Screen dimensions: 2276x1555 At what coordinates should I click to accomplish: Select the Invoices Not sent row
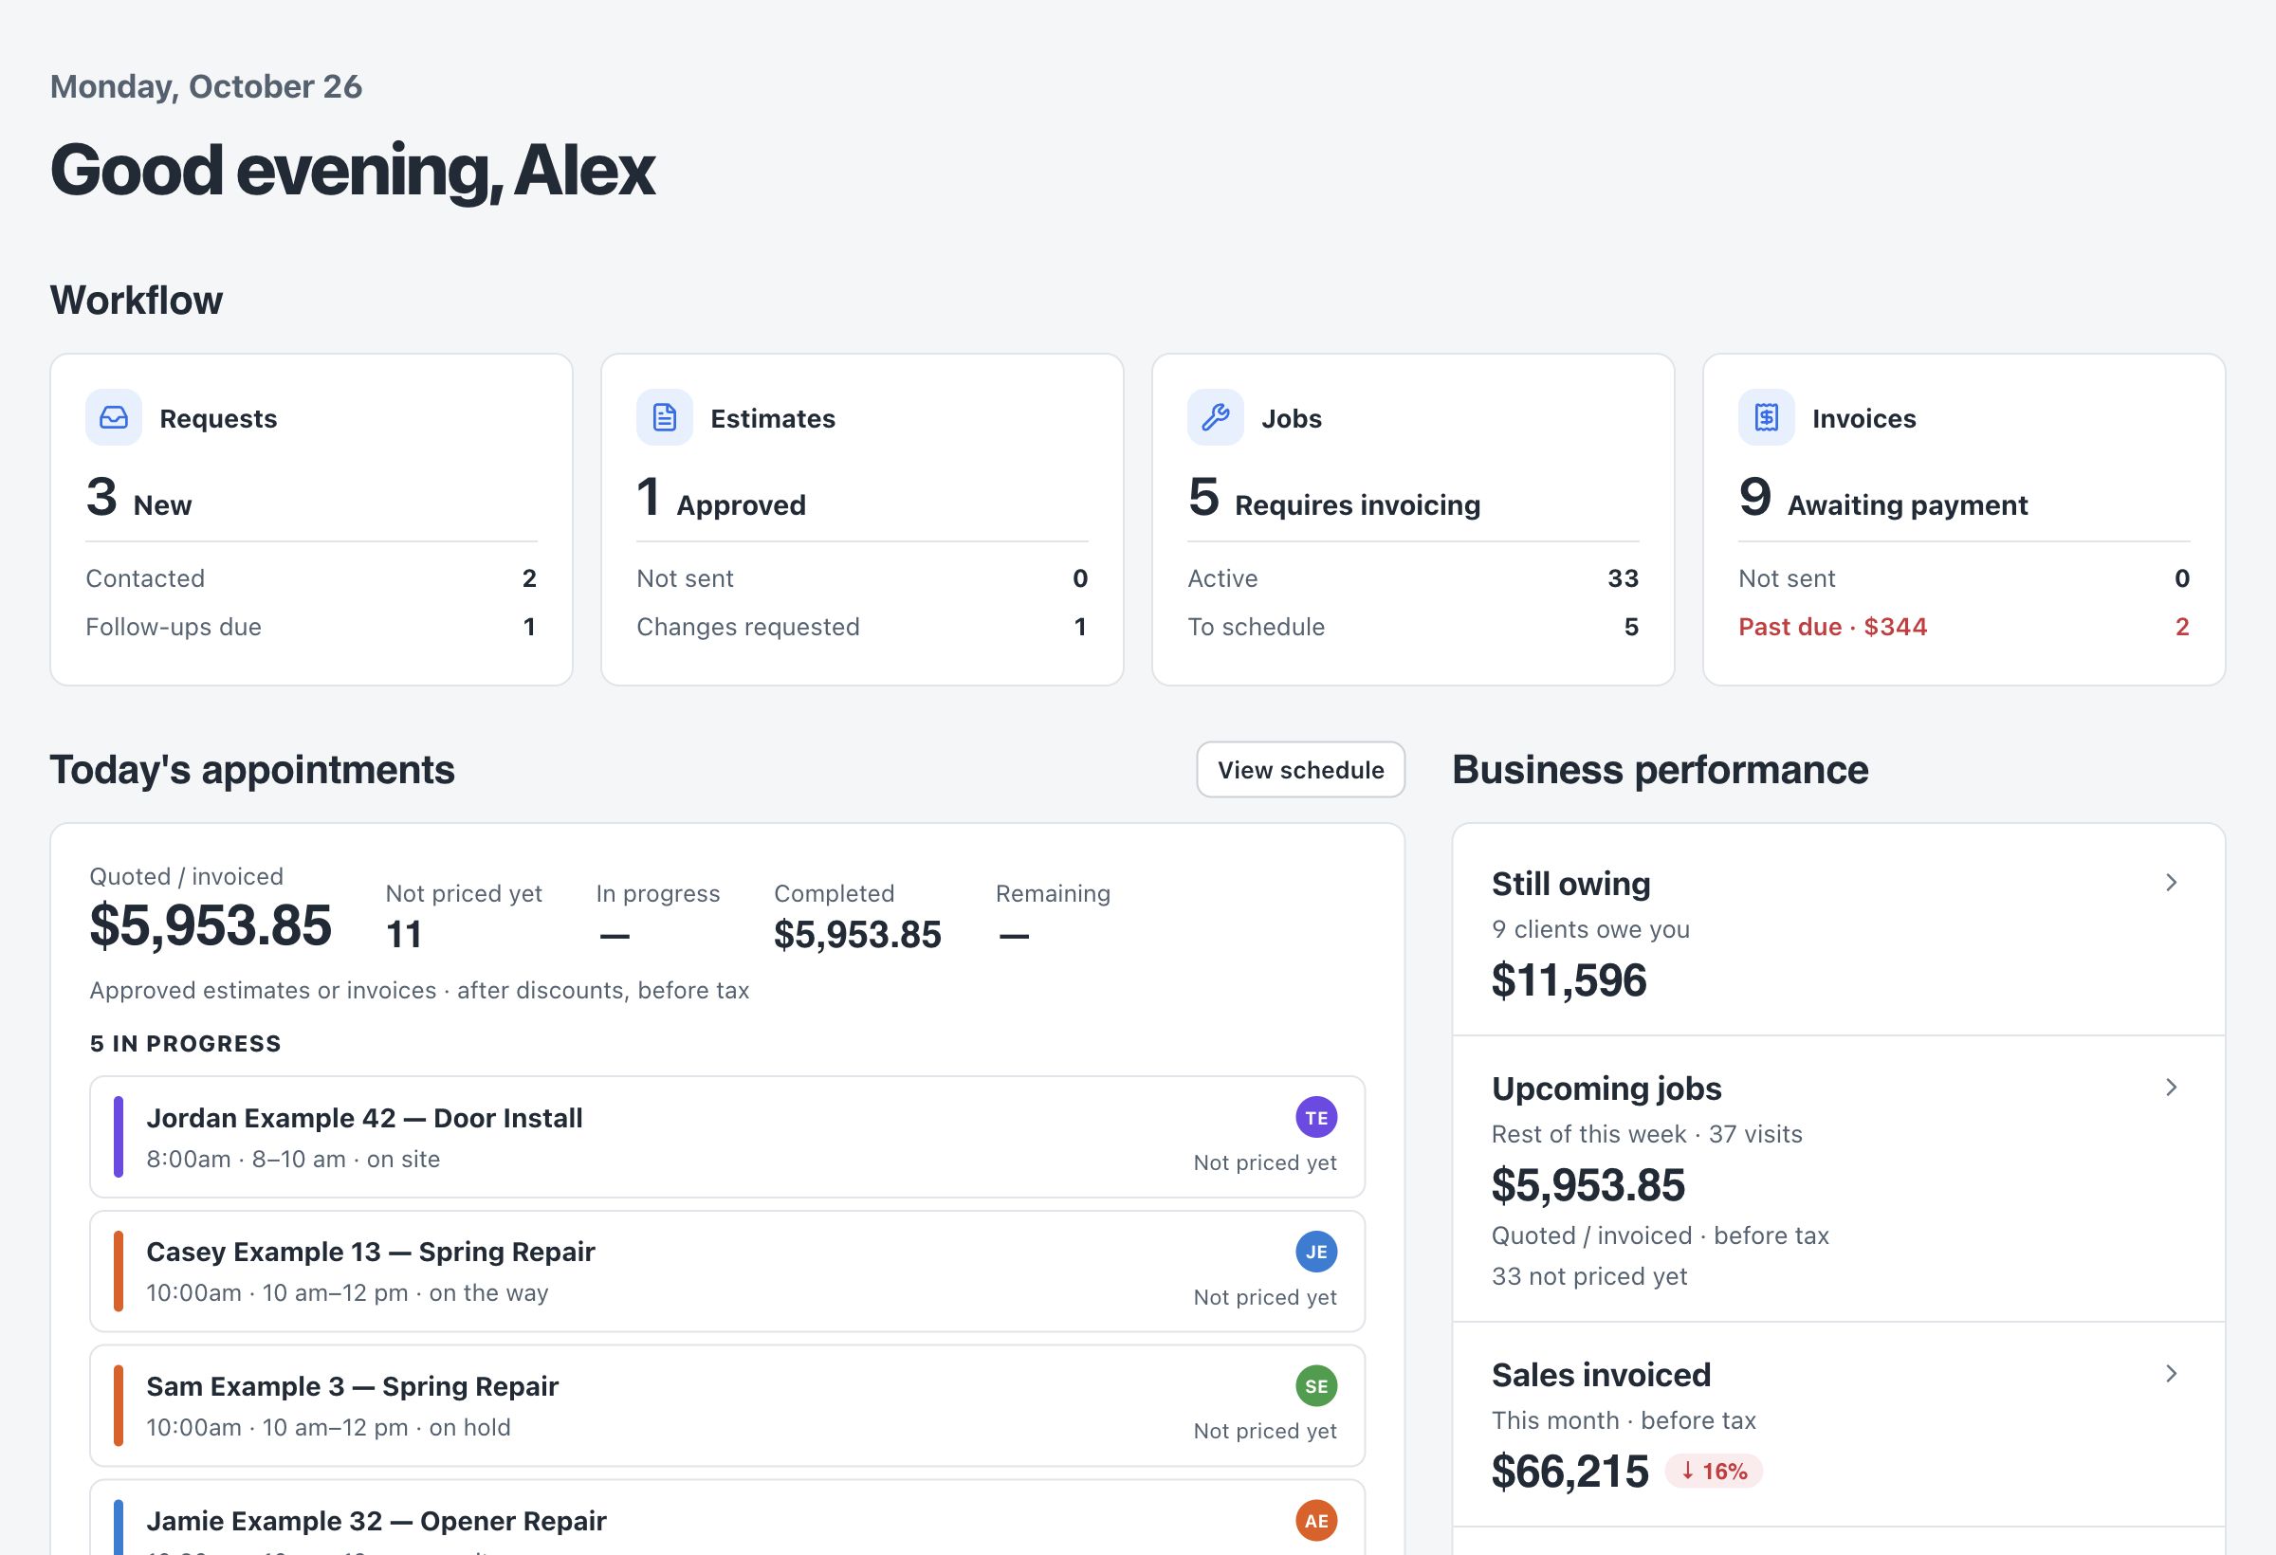click(1964, 578)
